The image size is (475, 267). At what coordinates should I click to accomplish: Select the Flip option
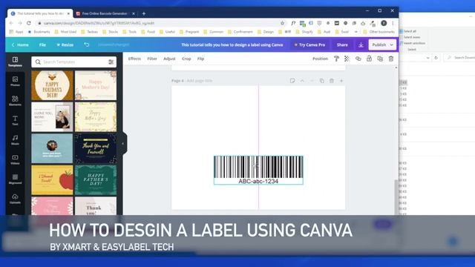click(200, 59)
